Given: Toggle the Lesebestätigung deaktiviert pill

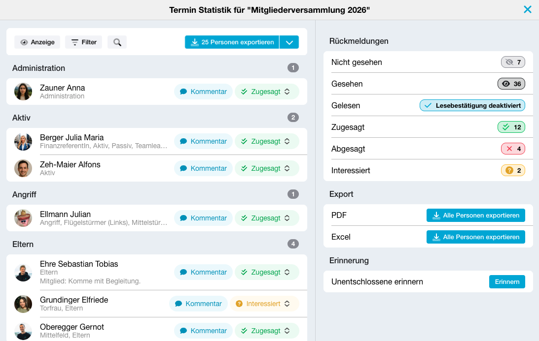Looking at the screenshot, I should pos(472,106).
